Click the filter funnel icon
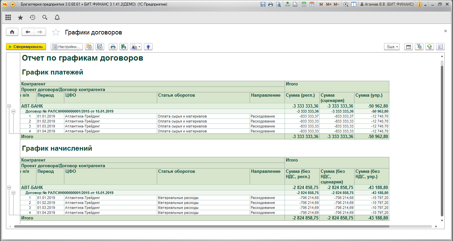 [x=419, y=47]
